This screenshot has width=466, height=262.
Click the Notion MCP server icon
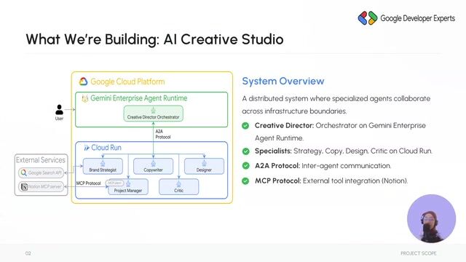[x=24, y=186]
